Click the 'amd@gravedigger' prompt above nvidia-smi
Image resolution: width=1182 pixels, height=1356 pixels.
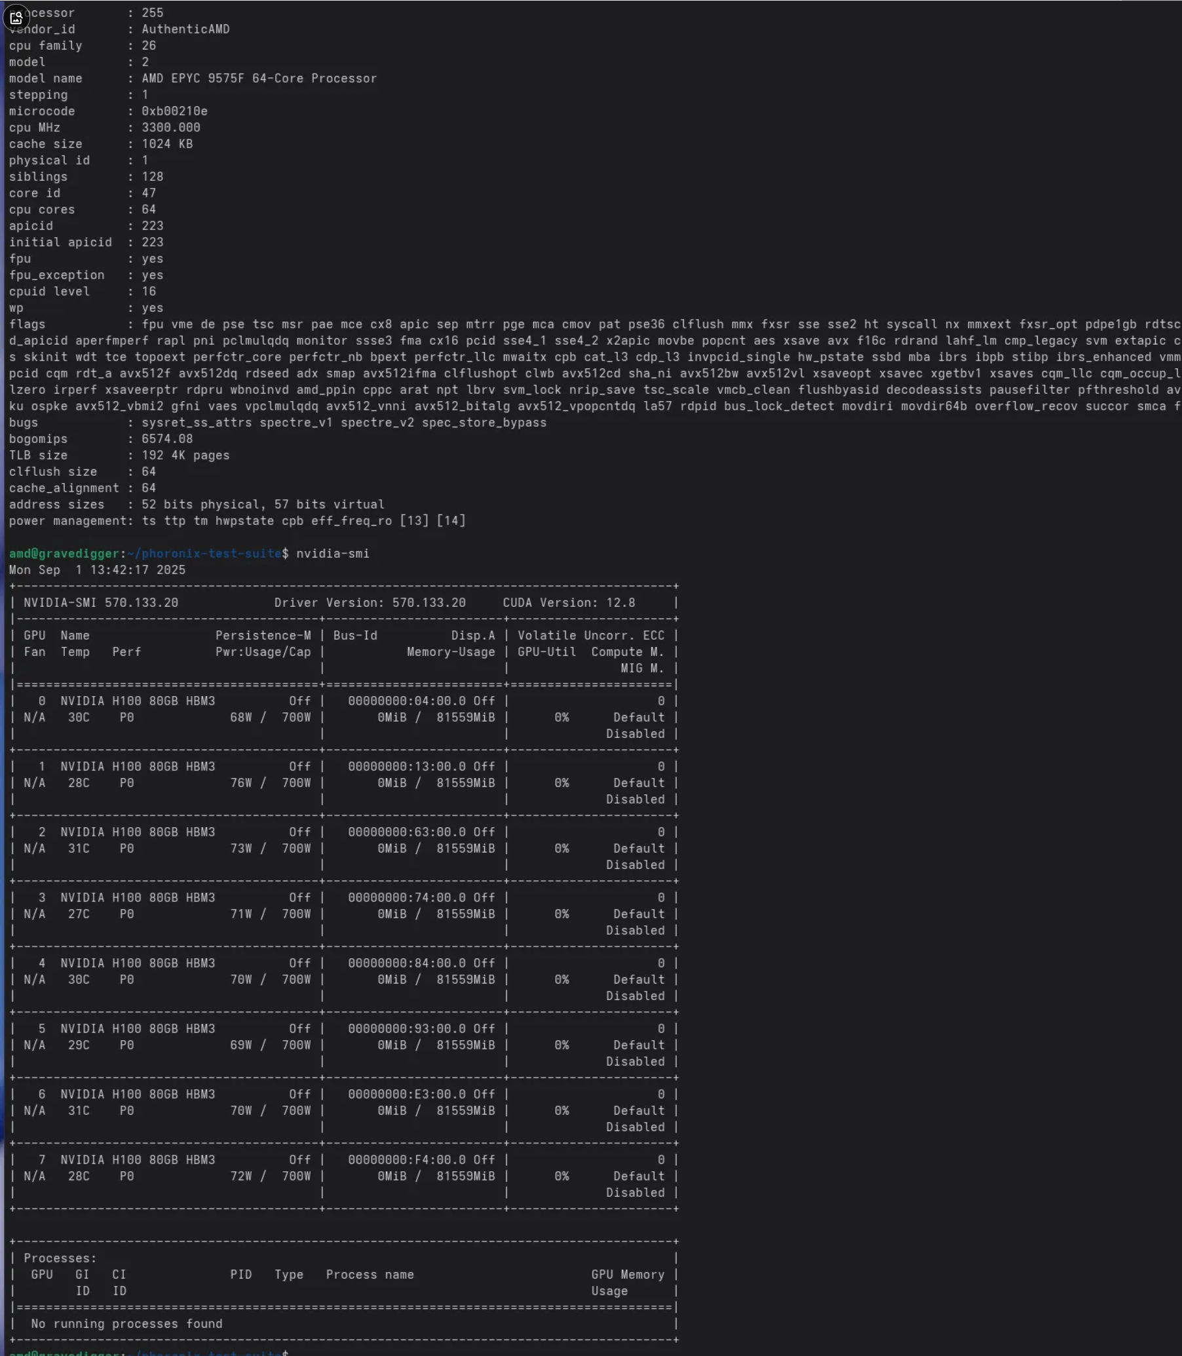pyautogui.click(x=64, y=554)
